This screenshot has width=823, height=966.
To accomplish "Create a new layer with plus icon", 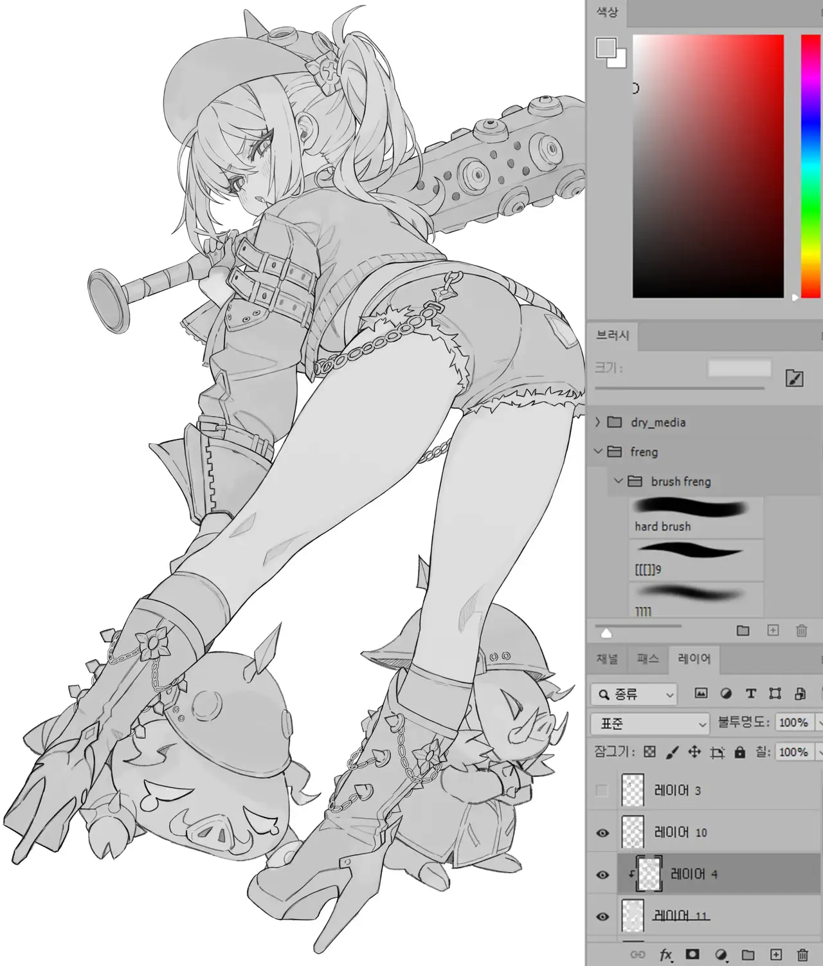I will point(776,954).
